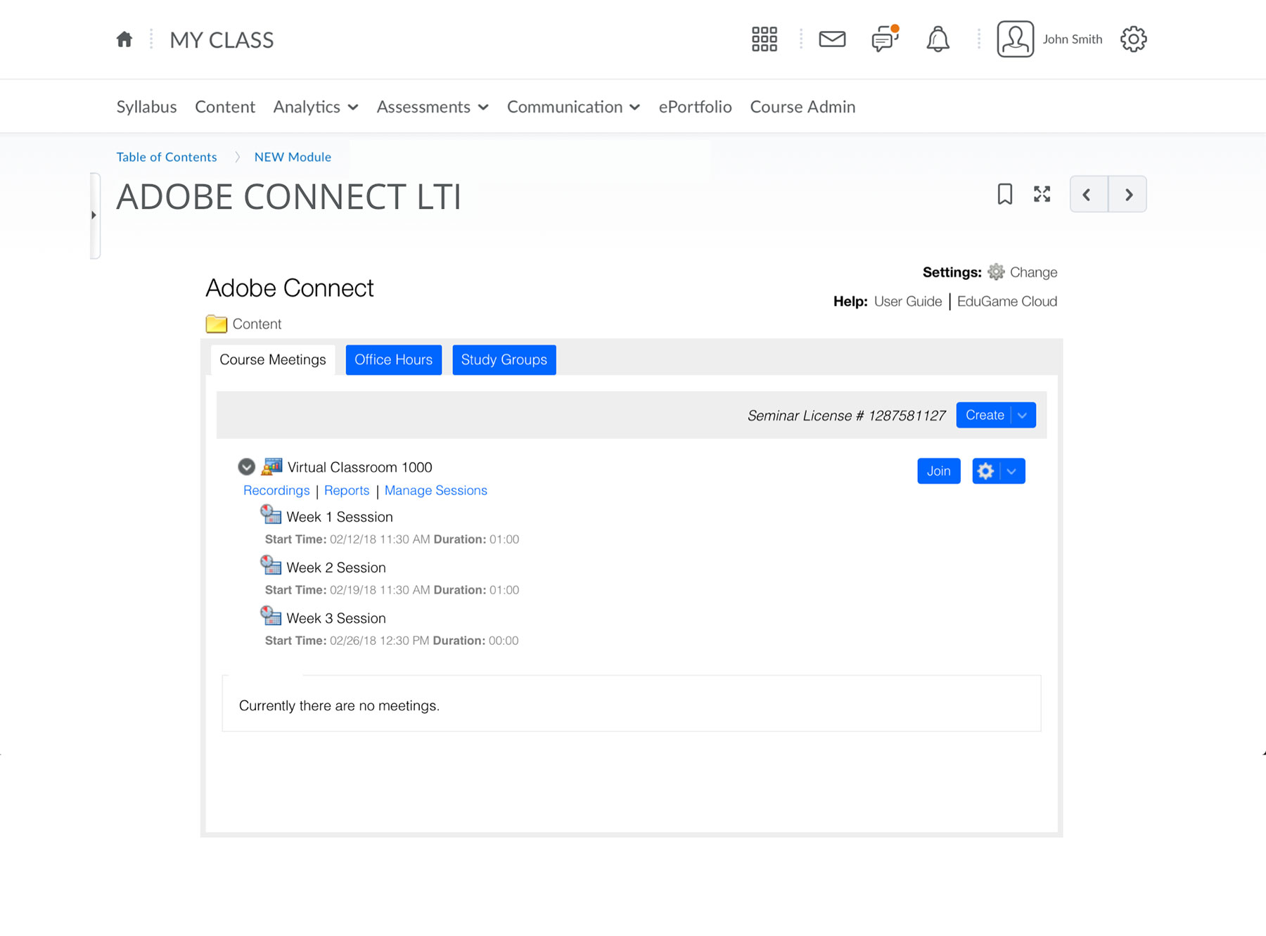Open the apps grid waffle icon

[764, 39]
